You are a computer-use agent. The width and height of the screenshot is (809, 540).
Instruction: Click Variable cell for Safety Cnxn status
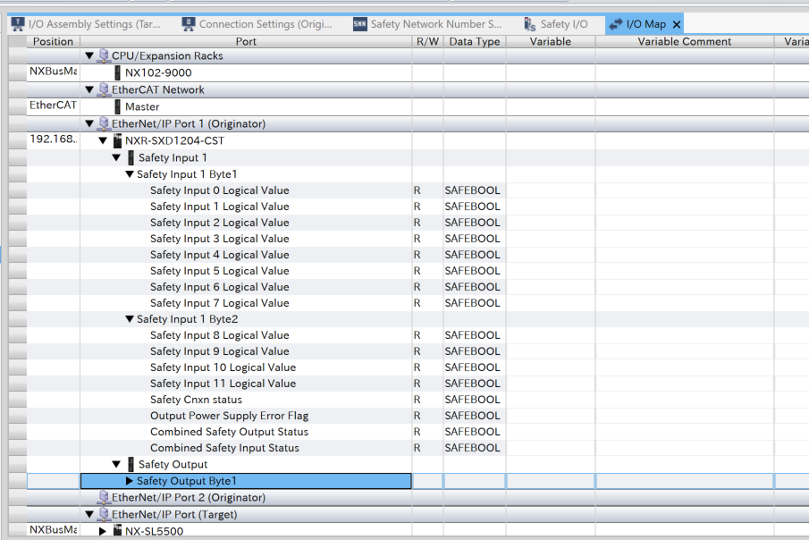pyautogui.click(x=551, y=400)
